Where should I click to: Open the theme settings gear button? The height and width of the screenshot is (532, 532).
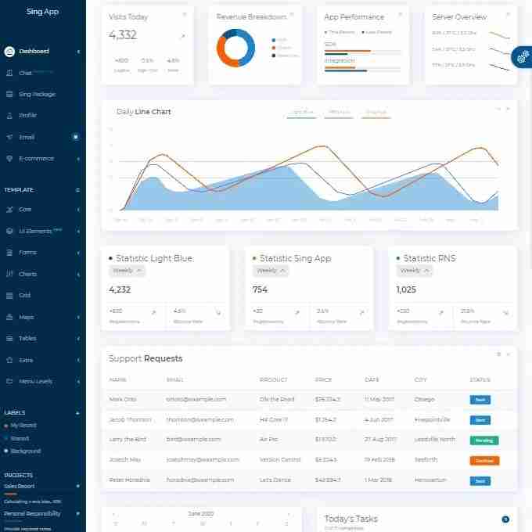pyautogui.click(x=523, y=57)
